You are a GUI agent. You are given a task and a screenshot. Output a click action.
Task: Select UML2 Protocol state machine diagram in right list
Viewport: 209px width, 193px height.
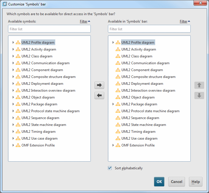[x=150, y=111]
